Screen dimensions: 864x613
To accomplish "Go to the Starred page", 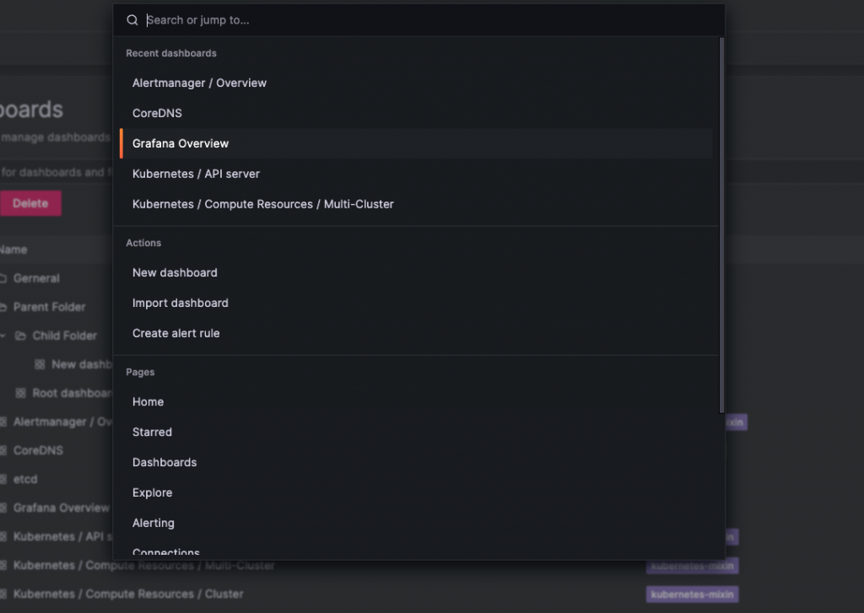I will click(x=152, y=432).
